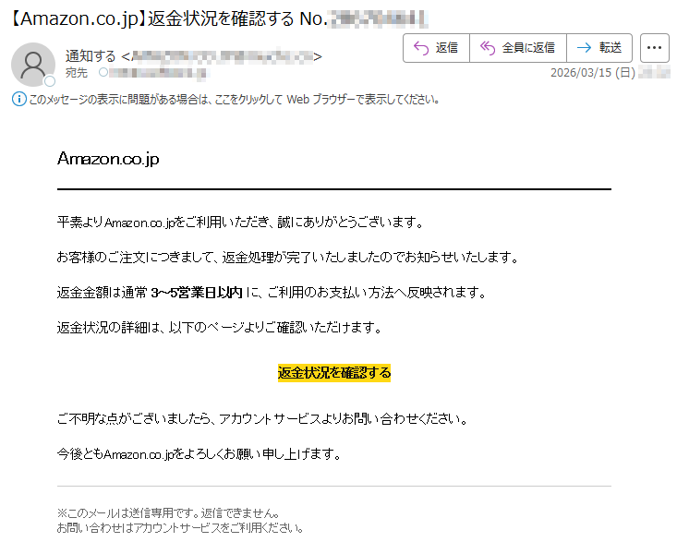Click the sender avatar picture

pyautogui.click(x=33, y=65)
